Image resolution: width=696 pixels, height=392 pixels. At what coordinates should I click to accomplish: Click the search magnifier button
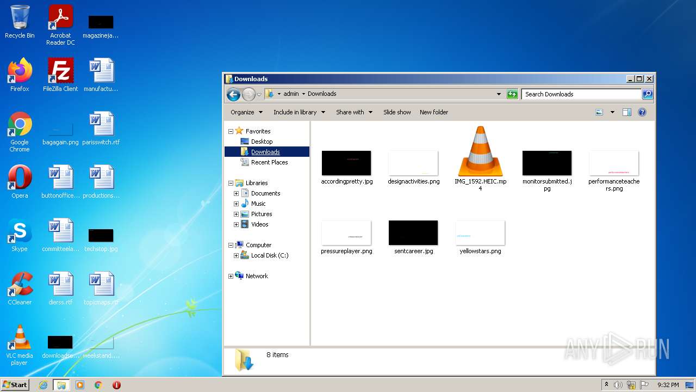coord(648,94)
